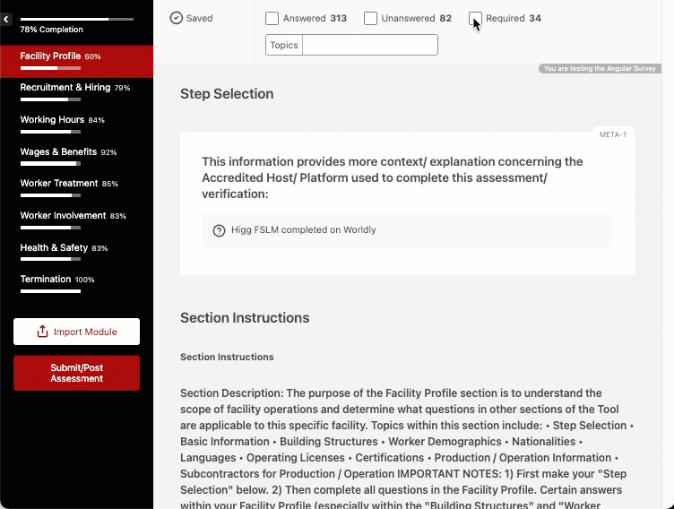Click the Step Selection heading
674x509 pixels.
tap(227, 94)
